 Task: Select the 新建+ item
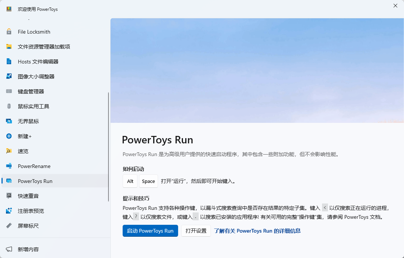(x=55, y=136)
